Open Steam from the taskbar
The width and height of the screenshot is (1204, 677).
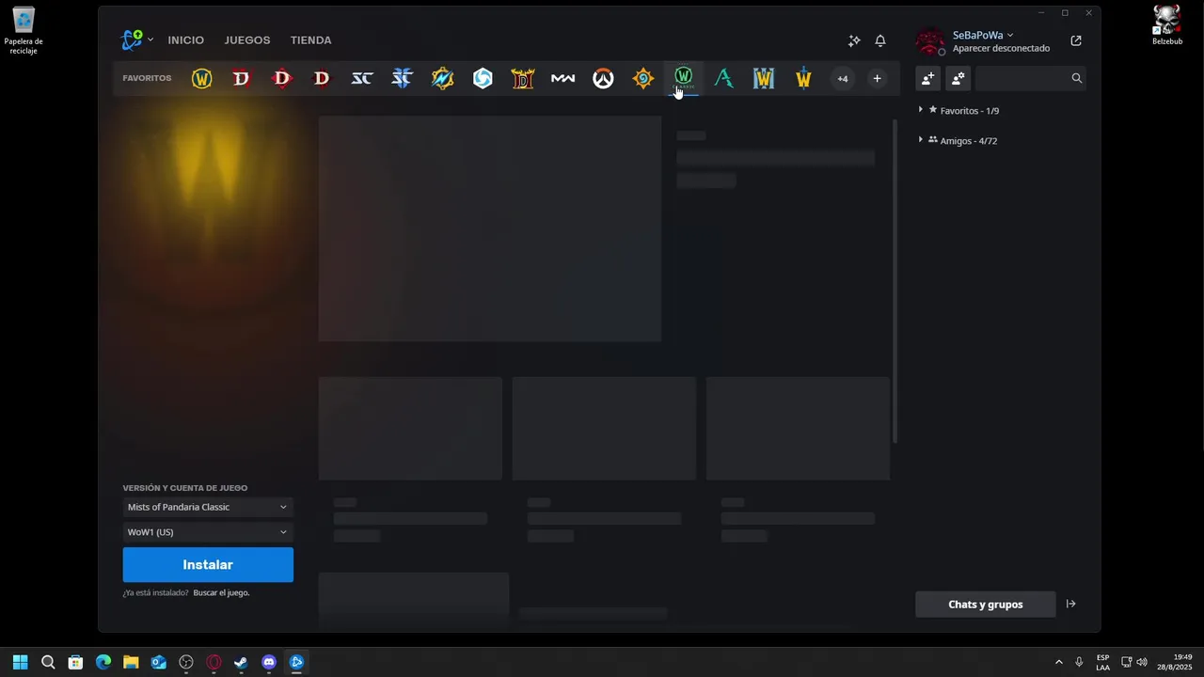pos(241,662)
